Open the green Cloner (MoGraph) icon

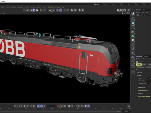tap(133, 36)
